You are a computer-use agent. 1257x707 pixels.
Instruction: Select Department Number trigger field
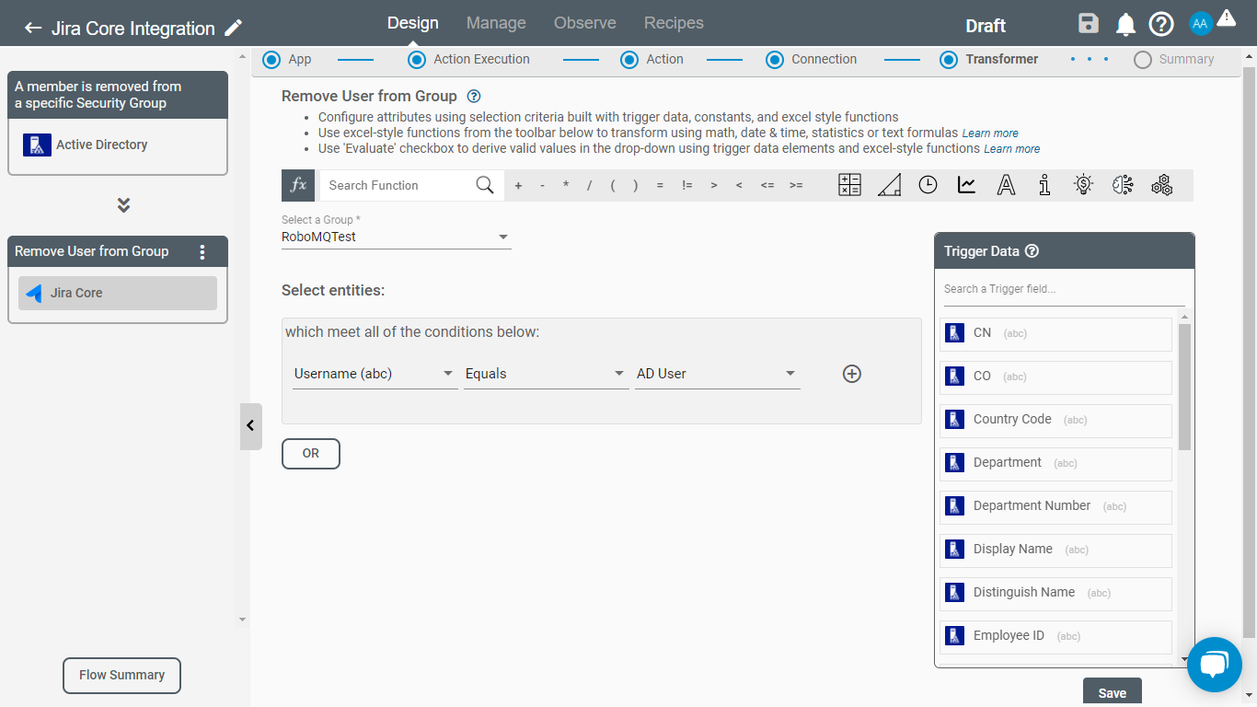click(1055, 506)
